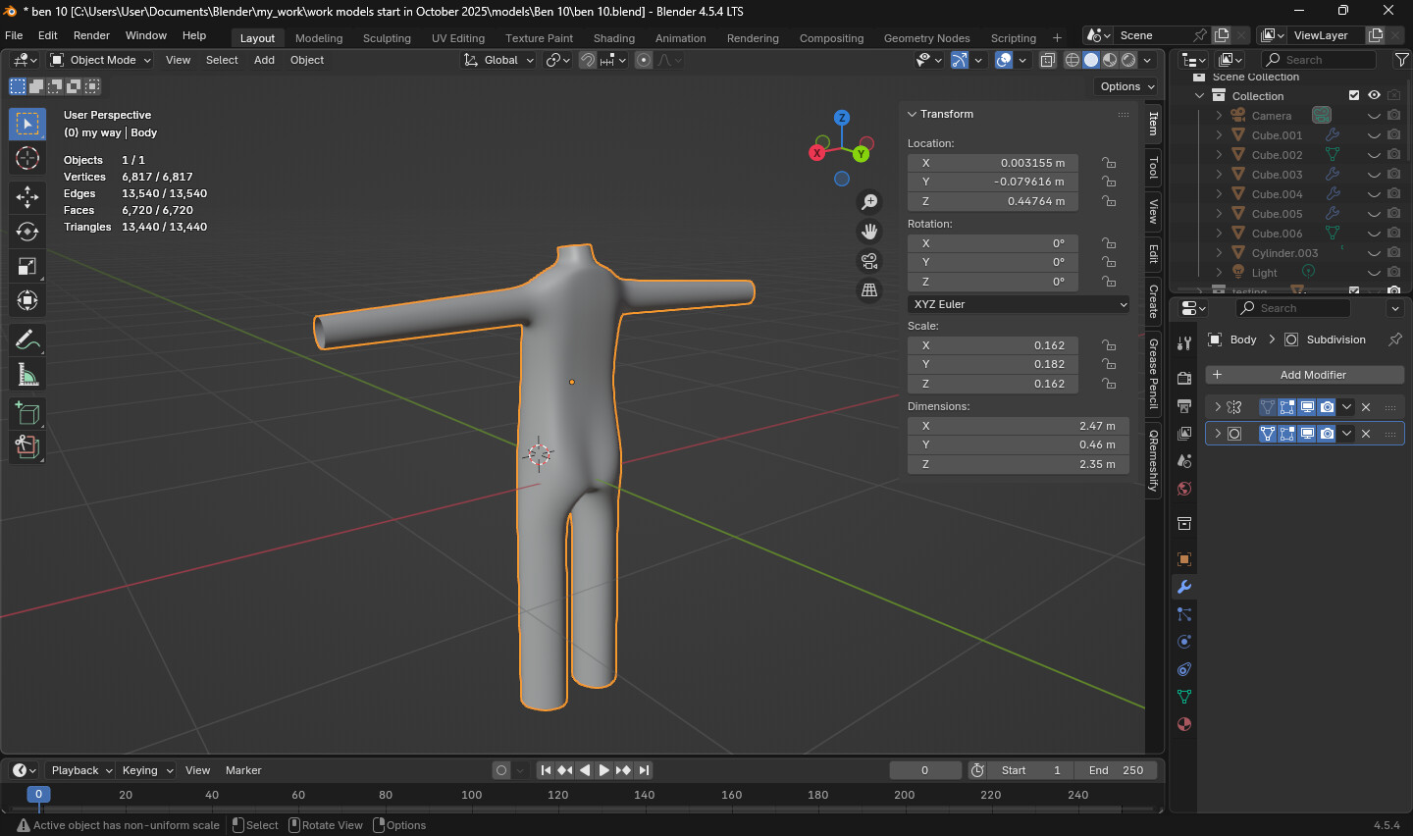Click the frame 0 playhead marker
The image size is (1413, 836).
pos(38,795)
